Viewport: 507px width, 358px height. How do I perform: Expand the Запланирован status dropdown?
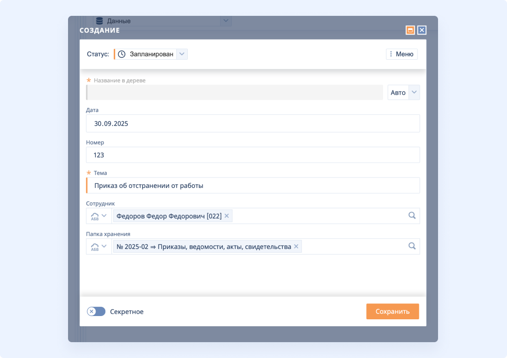pyautogui.click(x=182, y=54)
